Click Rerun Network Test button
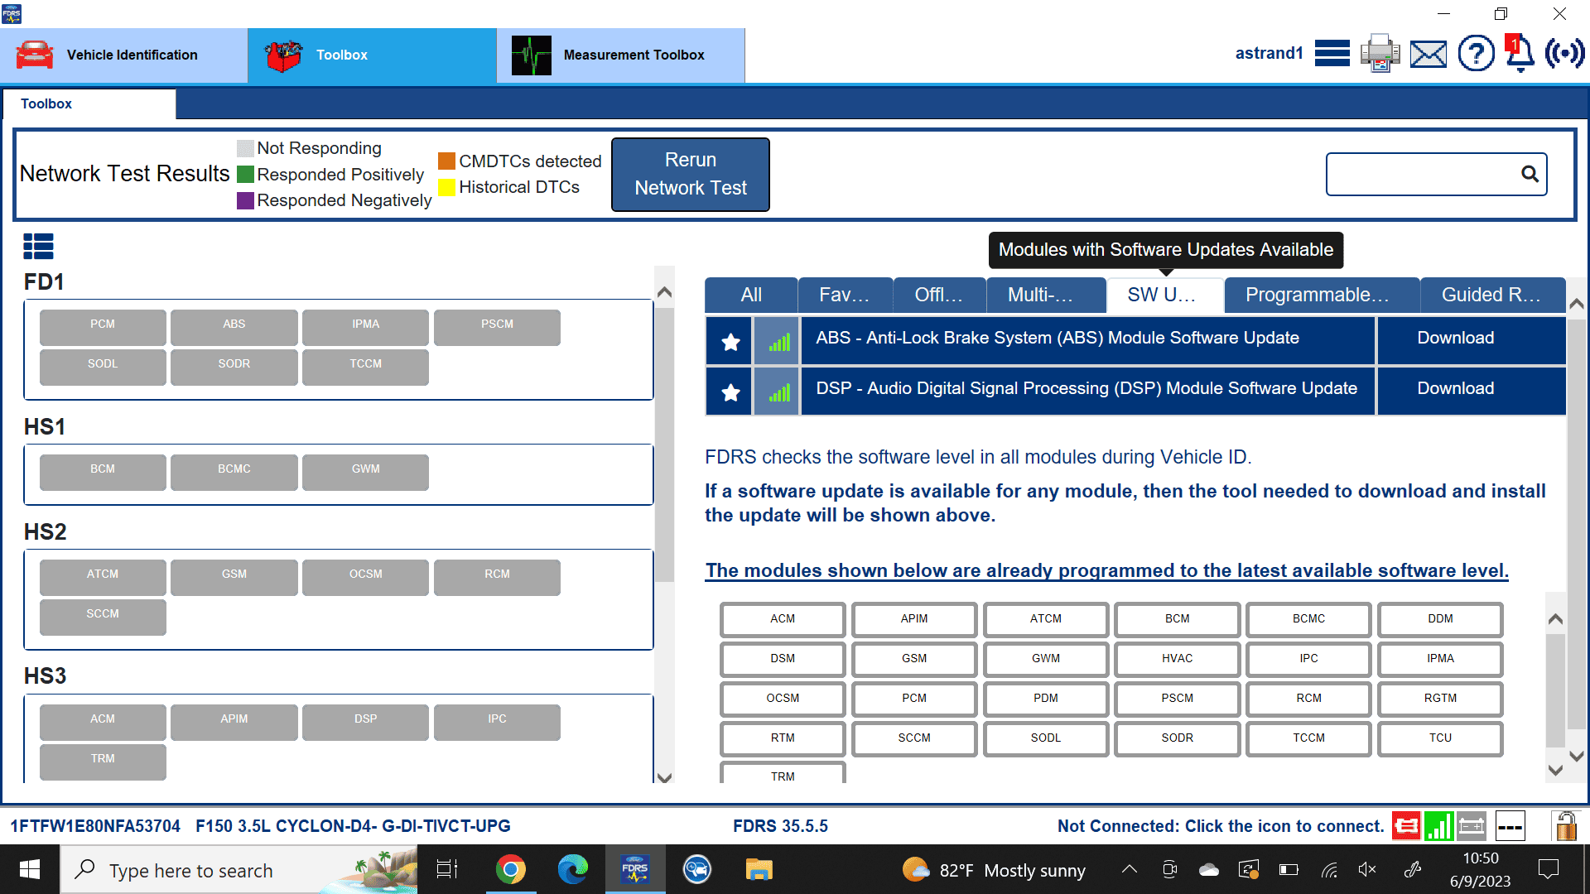This screenshot has width=1590, height=894. tap(690, 174)
